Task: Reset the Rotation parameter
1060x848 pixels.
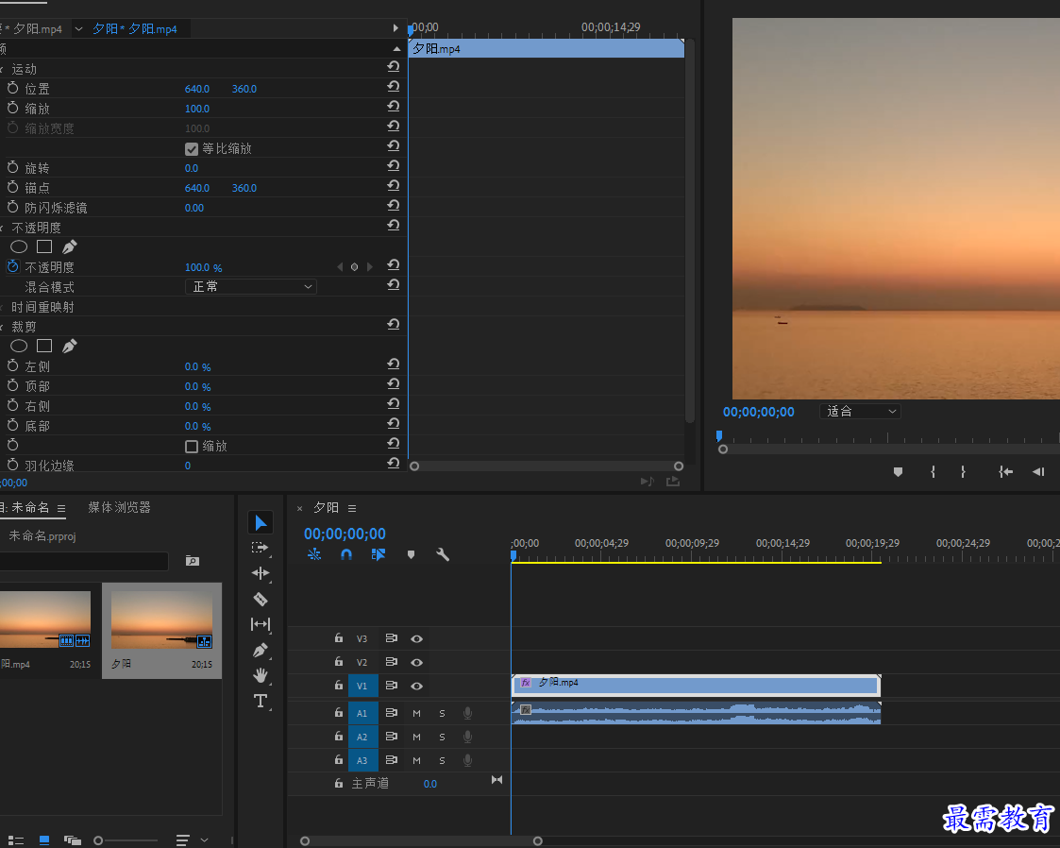Action: pyautogui.click(x=394, y=165)
